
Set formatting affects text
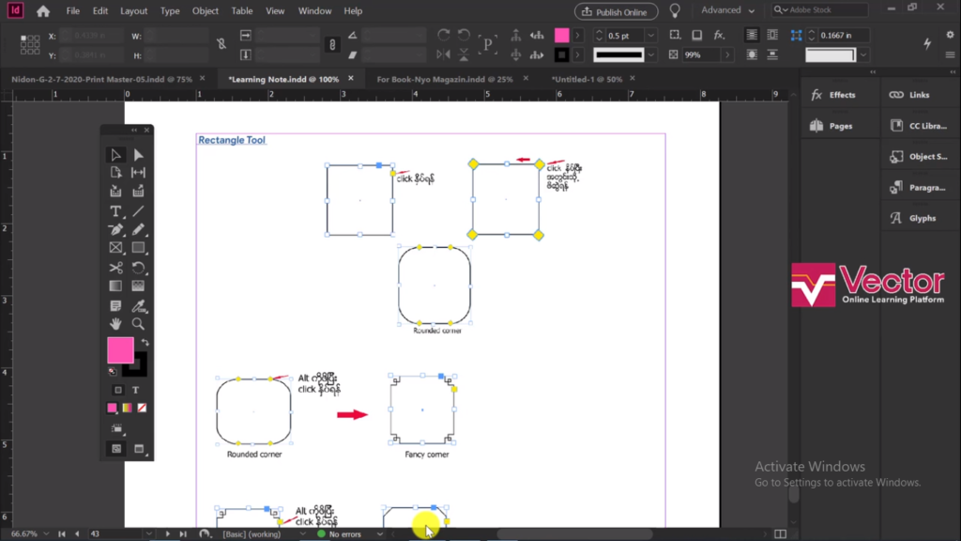(135, 390)
